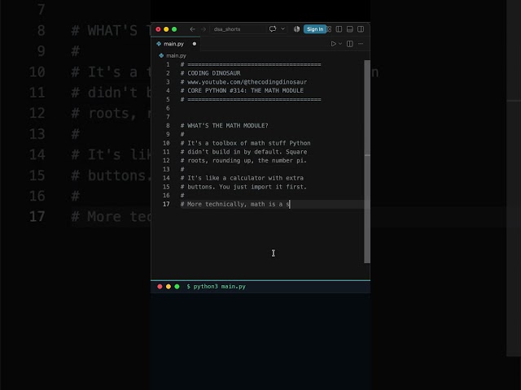This screenshot has height=390, width=521.
Task: Click 'CORE PYTHON #314: THE MATH MODULE' line
Action: point(242,90)
